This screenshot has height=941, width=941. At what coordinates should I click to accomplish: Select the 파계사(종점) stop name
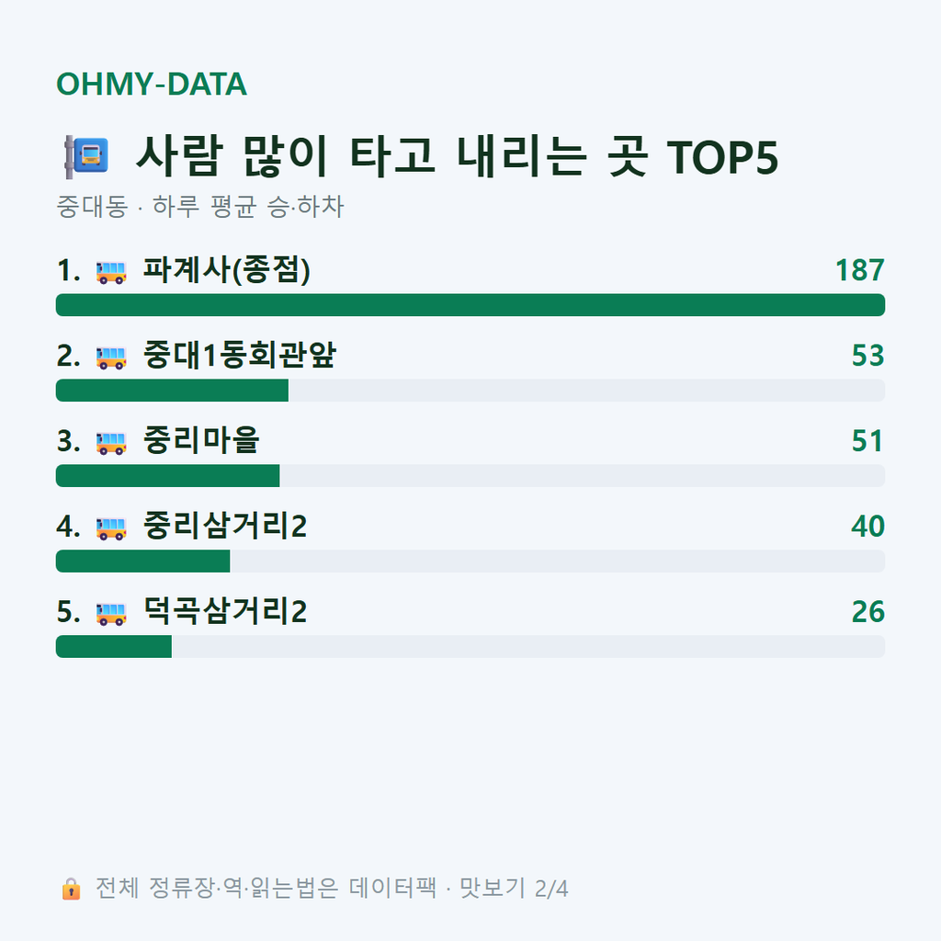pyautogui.click(x=226, y=270)
